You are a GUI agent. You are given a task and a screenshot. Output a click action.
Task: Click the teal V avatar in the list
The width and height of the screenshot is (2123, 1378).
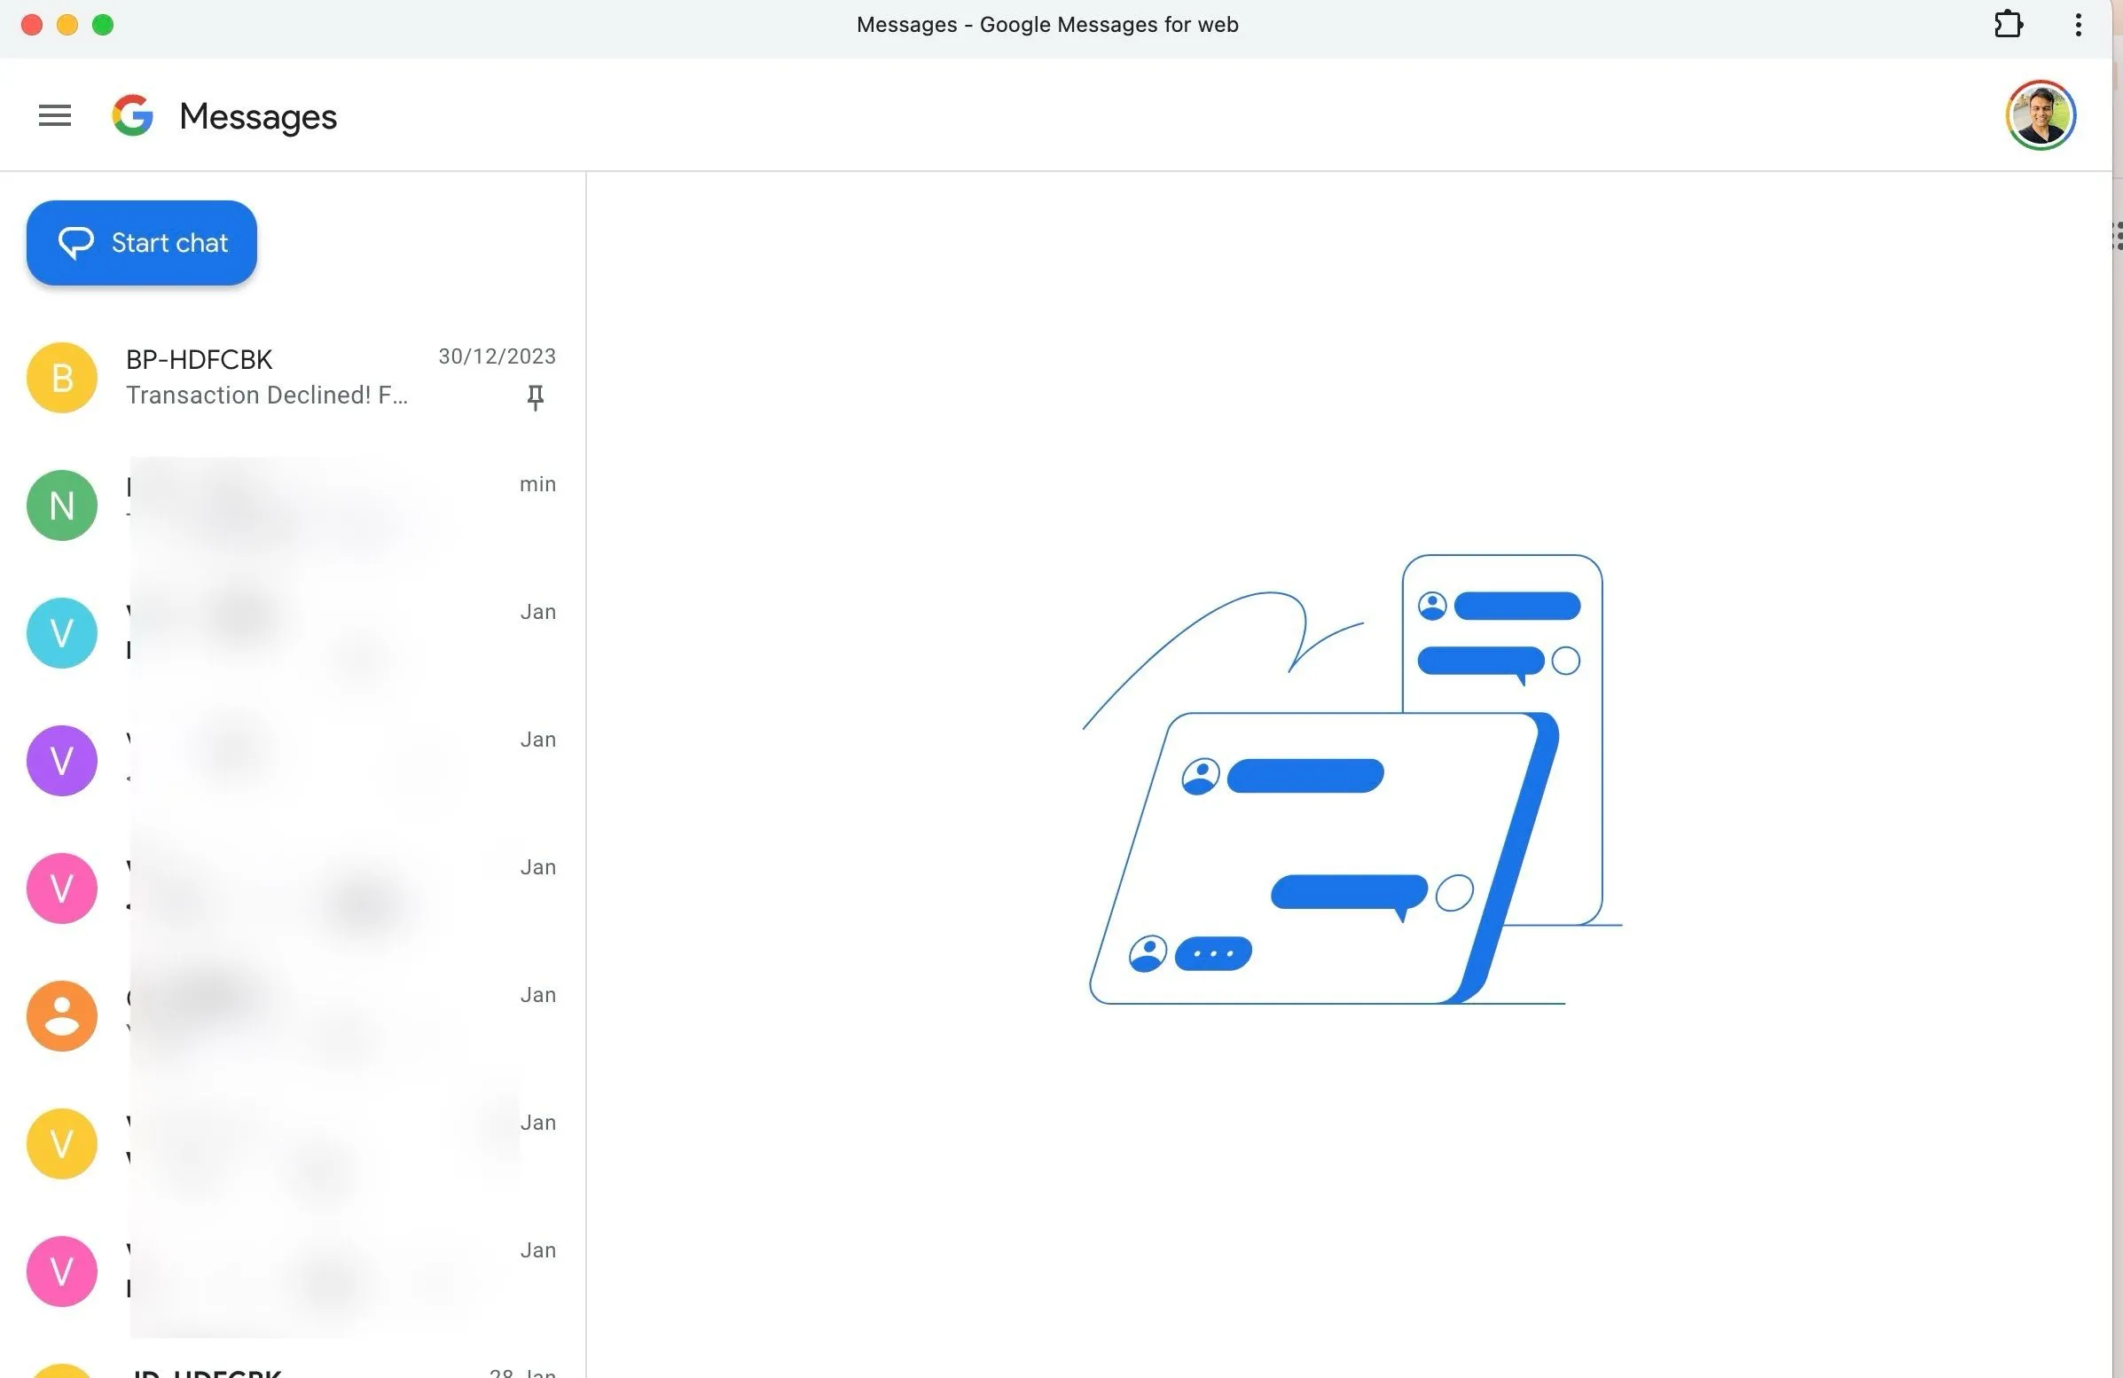point(61,632)
